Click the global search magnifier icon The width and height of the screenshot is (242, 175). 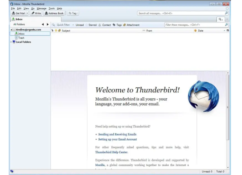pos(226,13)
